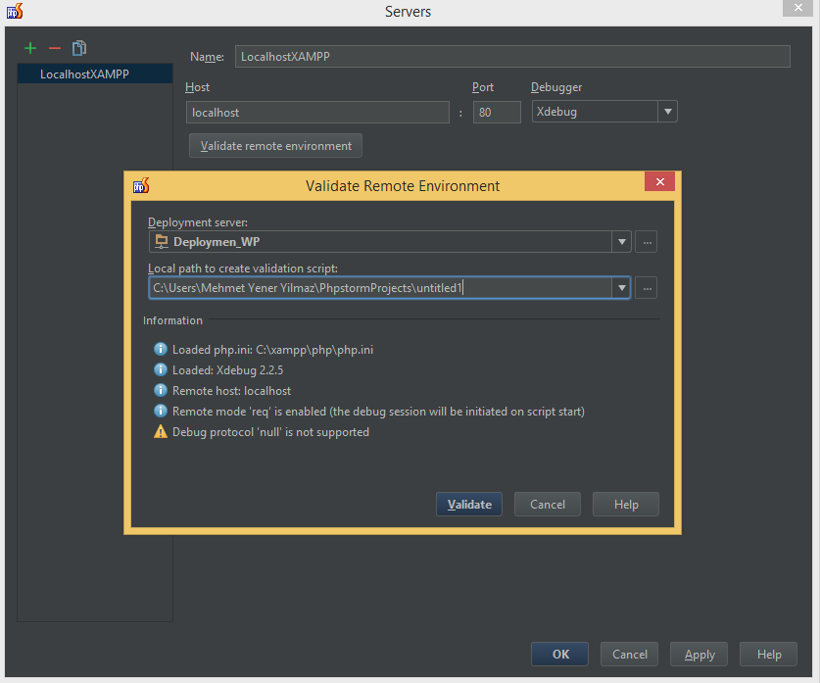
Task: Copy the LocalhostXAMPP server configuration
Action: [x=79, y=48]
